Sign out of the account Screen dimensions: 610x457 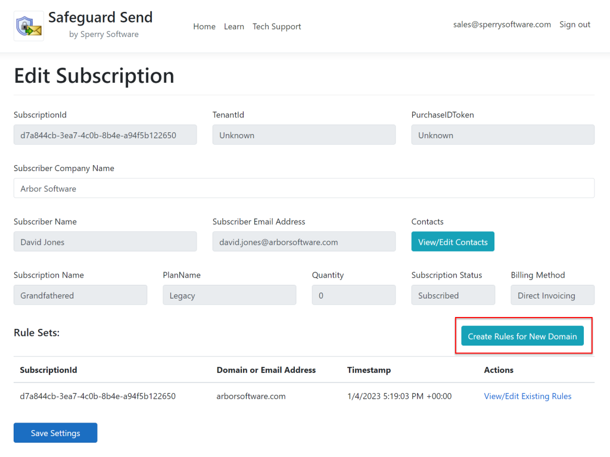coord(575,24)
